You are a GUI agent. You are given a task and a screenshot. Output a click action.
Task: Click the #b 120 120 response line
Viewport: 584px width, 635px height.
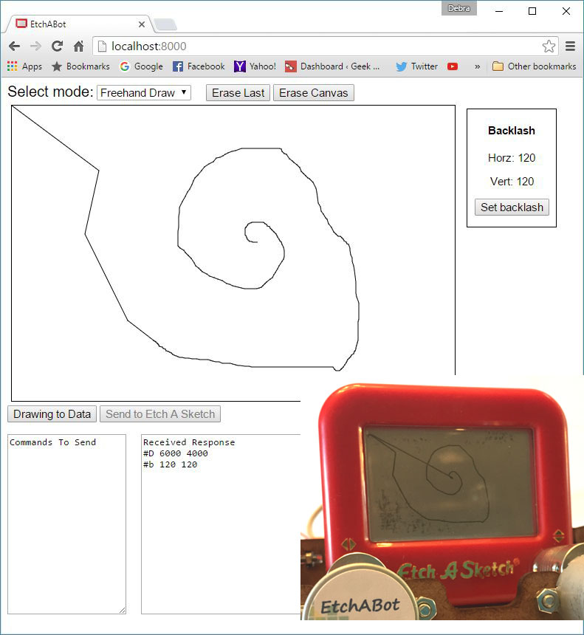(170, 464)
